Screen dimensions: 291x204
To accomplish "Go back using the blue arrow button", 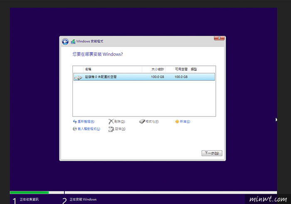I will [65, 42].
